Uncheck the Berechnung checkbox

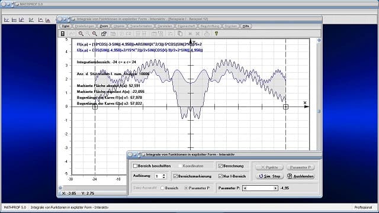(220, 166)
